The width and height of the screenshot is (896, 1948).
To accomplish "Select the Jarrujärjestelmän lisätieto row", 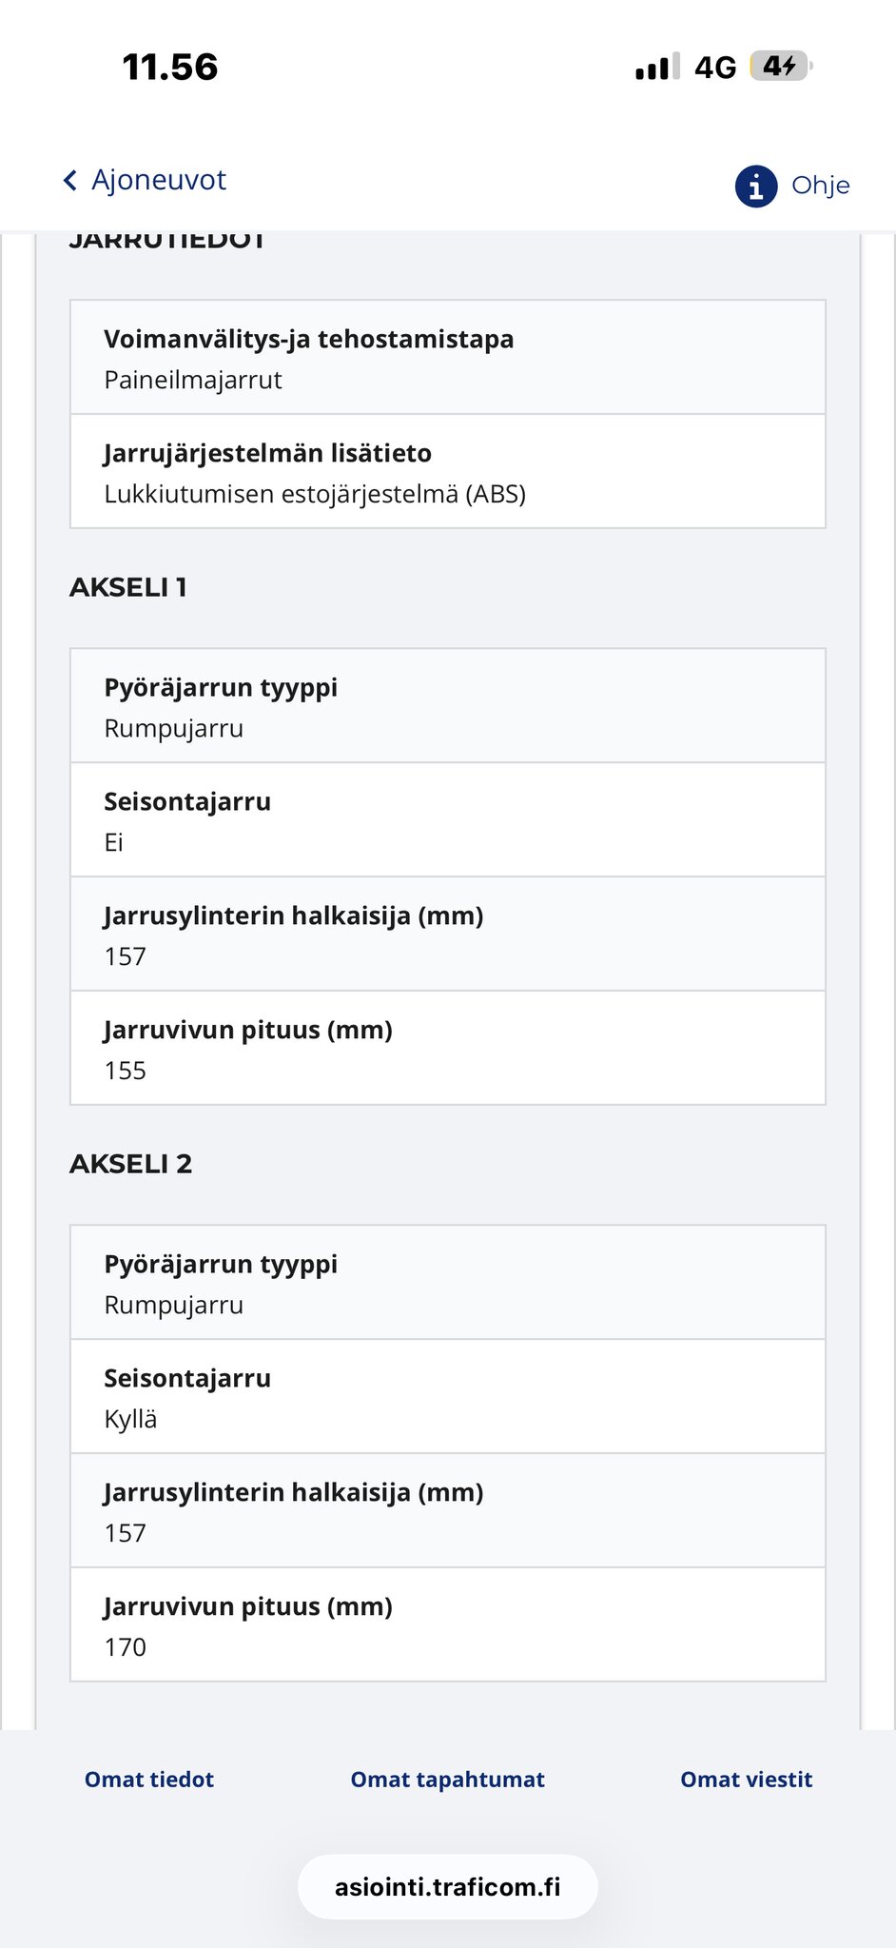I will [447, 472].
